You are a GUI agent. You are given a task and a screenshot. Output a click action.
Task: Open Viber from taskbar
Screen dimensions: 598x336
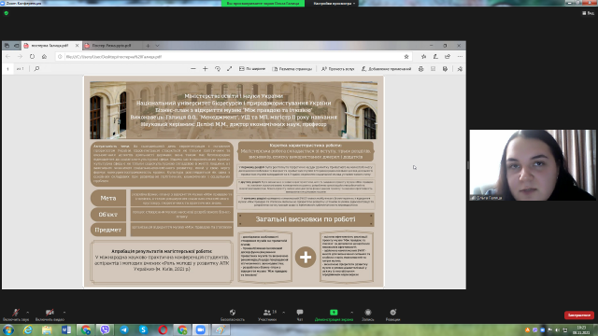(105, 329)
